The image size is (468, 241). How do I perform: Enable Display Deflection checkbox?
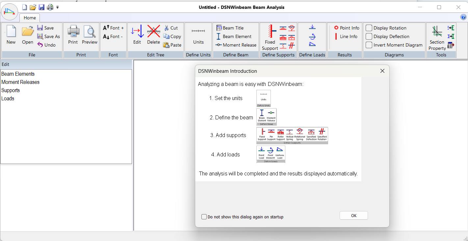[369, 36]
